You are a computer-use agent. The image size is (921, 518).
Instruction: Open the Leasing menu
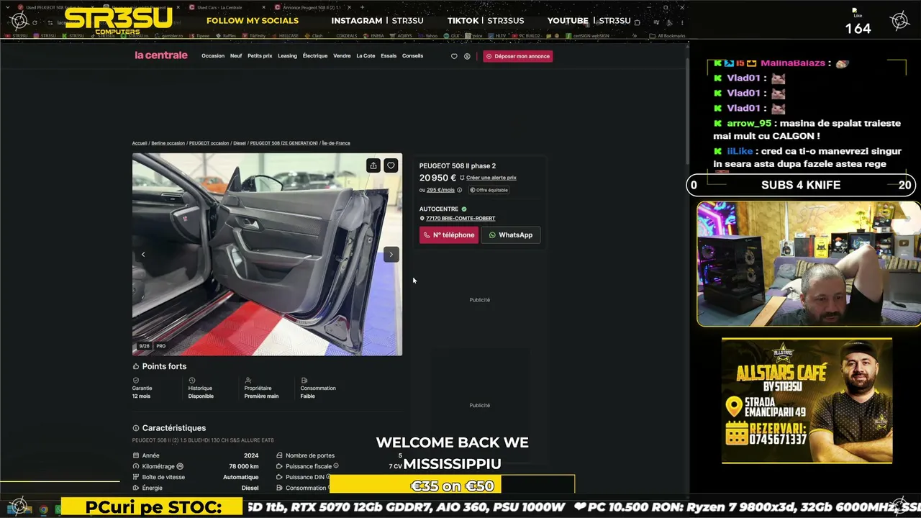tap(287, 56)
